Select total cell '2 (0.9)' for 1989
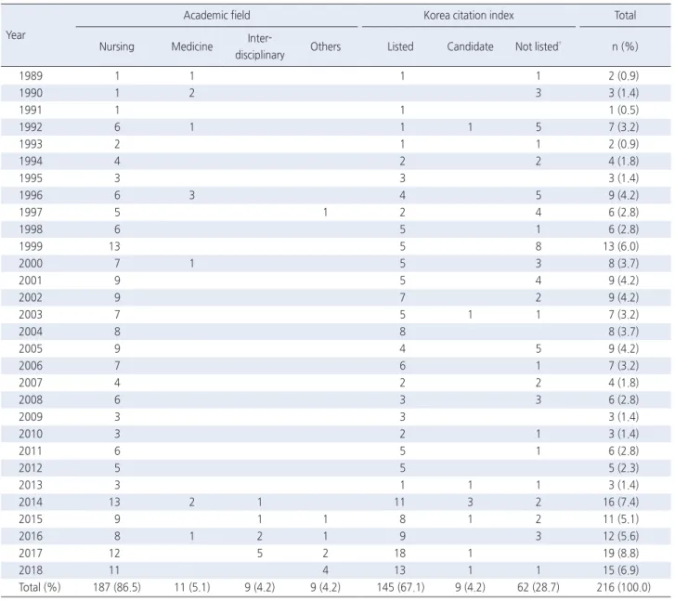The width and height of the screenshot is (675, 601). click(623, 76)
